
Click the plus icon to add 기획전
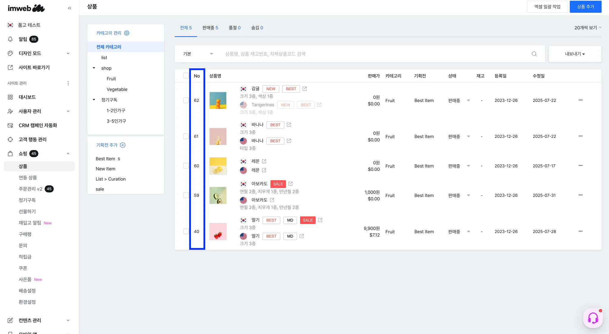pyautogui.click(x=123, y=145)
